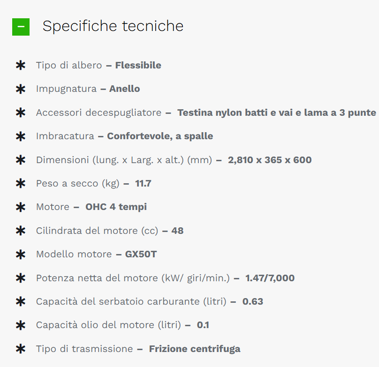Click the OHC 4 tempi engine value
Viewport: 379px width, 367px height.
coord(116,207)
